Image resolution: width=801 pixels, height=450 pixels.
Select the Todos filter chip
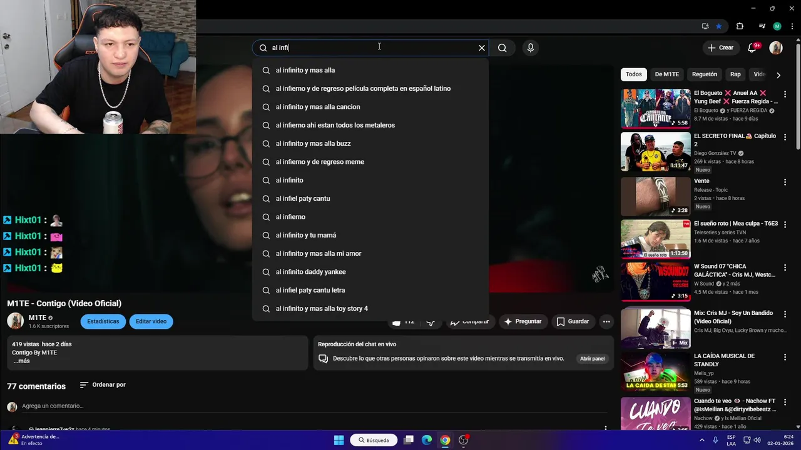[634, 74]
